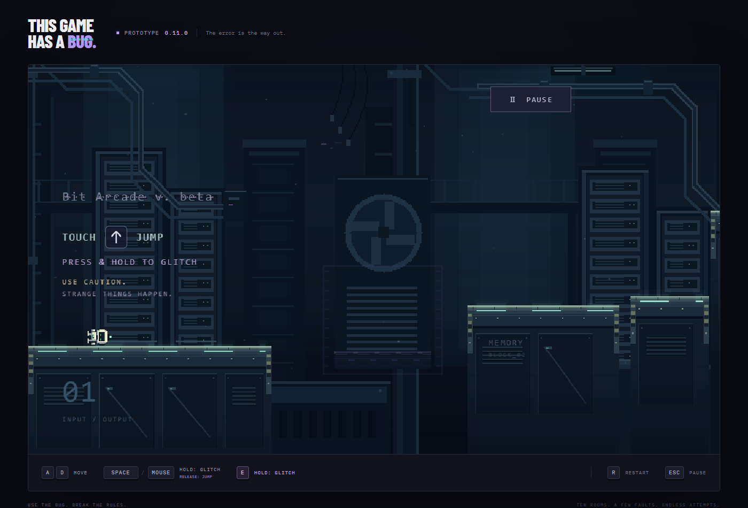The width and height of the screenshot is (748, 508).
Task: Tap the up-arrow jump key icon
Action: (x=116, y=237)
